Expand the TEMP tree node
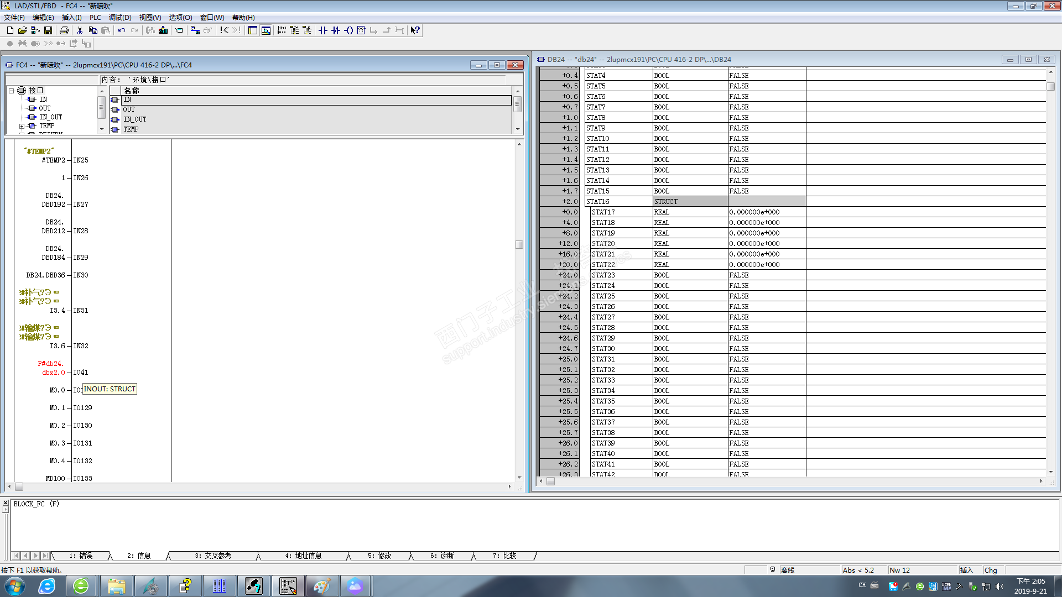Viewport: 1062px width, 597px height. point(22,126)
